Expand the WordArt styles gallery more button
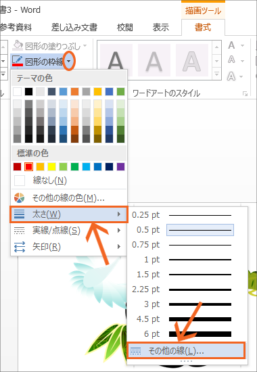Image resolution: width=257 pixels, height=372 pixels. 216,74
